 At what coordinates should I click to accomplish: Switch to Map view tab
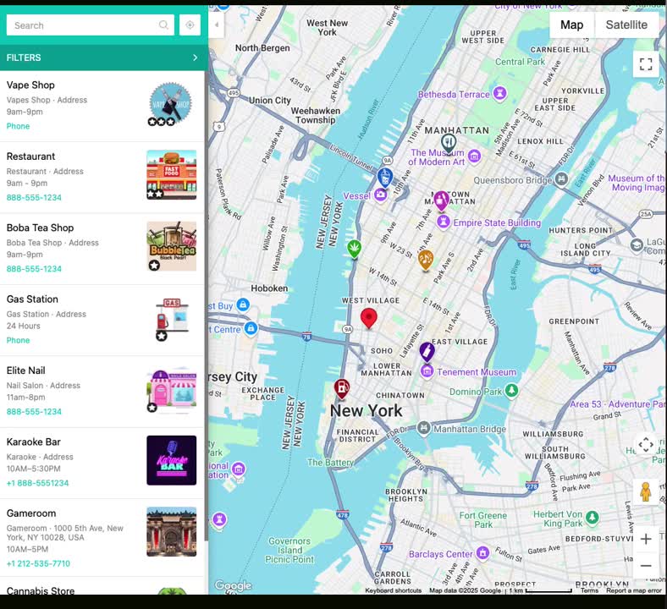click(x=571, y=25)
